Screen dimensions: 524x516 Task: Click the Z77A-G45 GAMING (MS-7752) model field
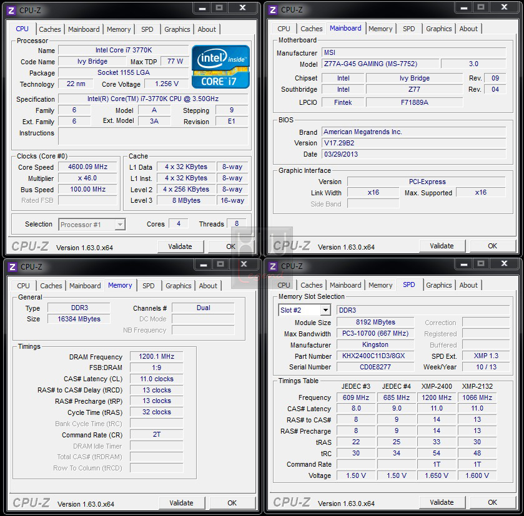(380, 64)
